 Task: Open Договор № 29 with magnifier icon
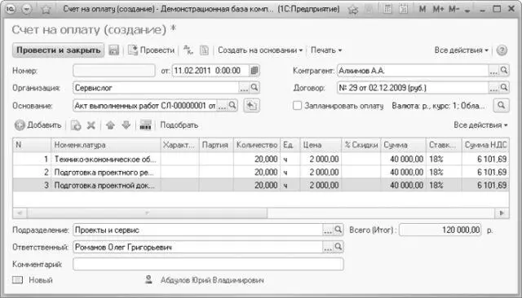click(x=504, y=88)
